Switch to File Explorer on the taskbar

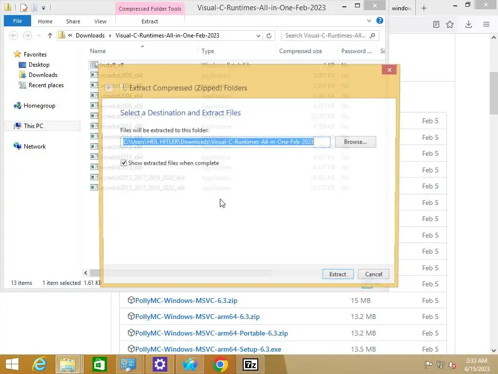(68, 364)
